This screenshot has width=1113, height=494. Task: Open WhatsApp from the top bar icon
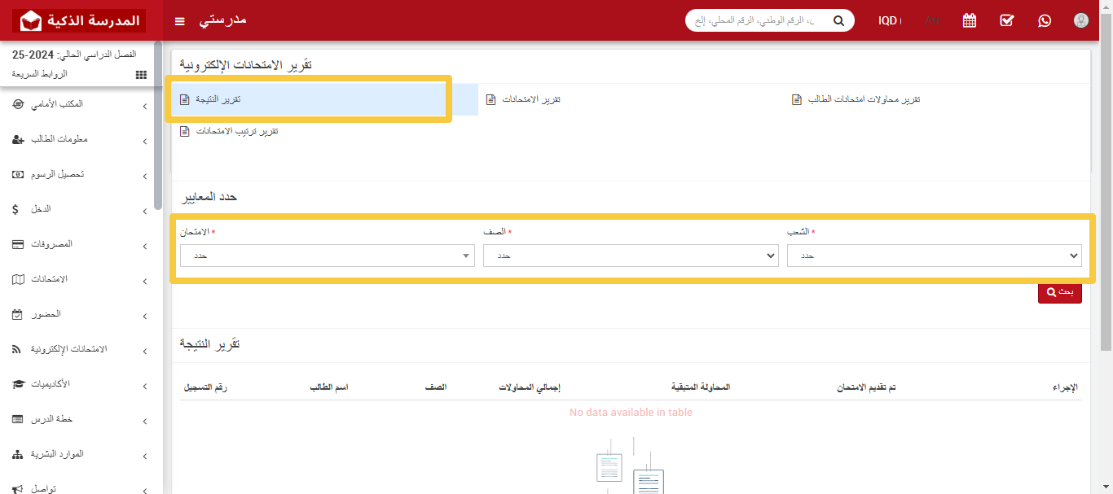click(x=1044, y=20)
